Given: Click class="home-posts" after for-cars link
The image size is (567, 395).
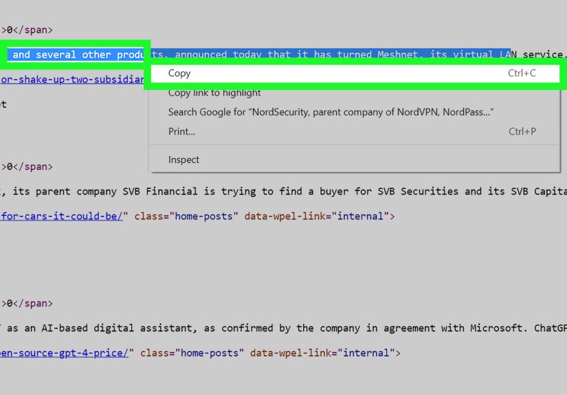Looking at the screenshot, I should [x=186, y=216].
